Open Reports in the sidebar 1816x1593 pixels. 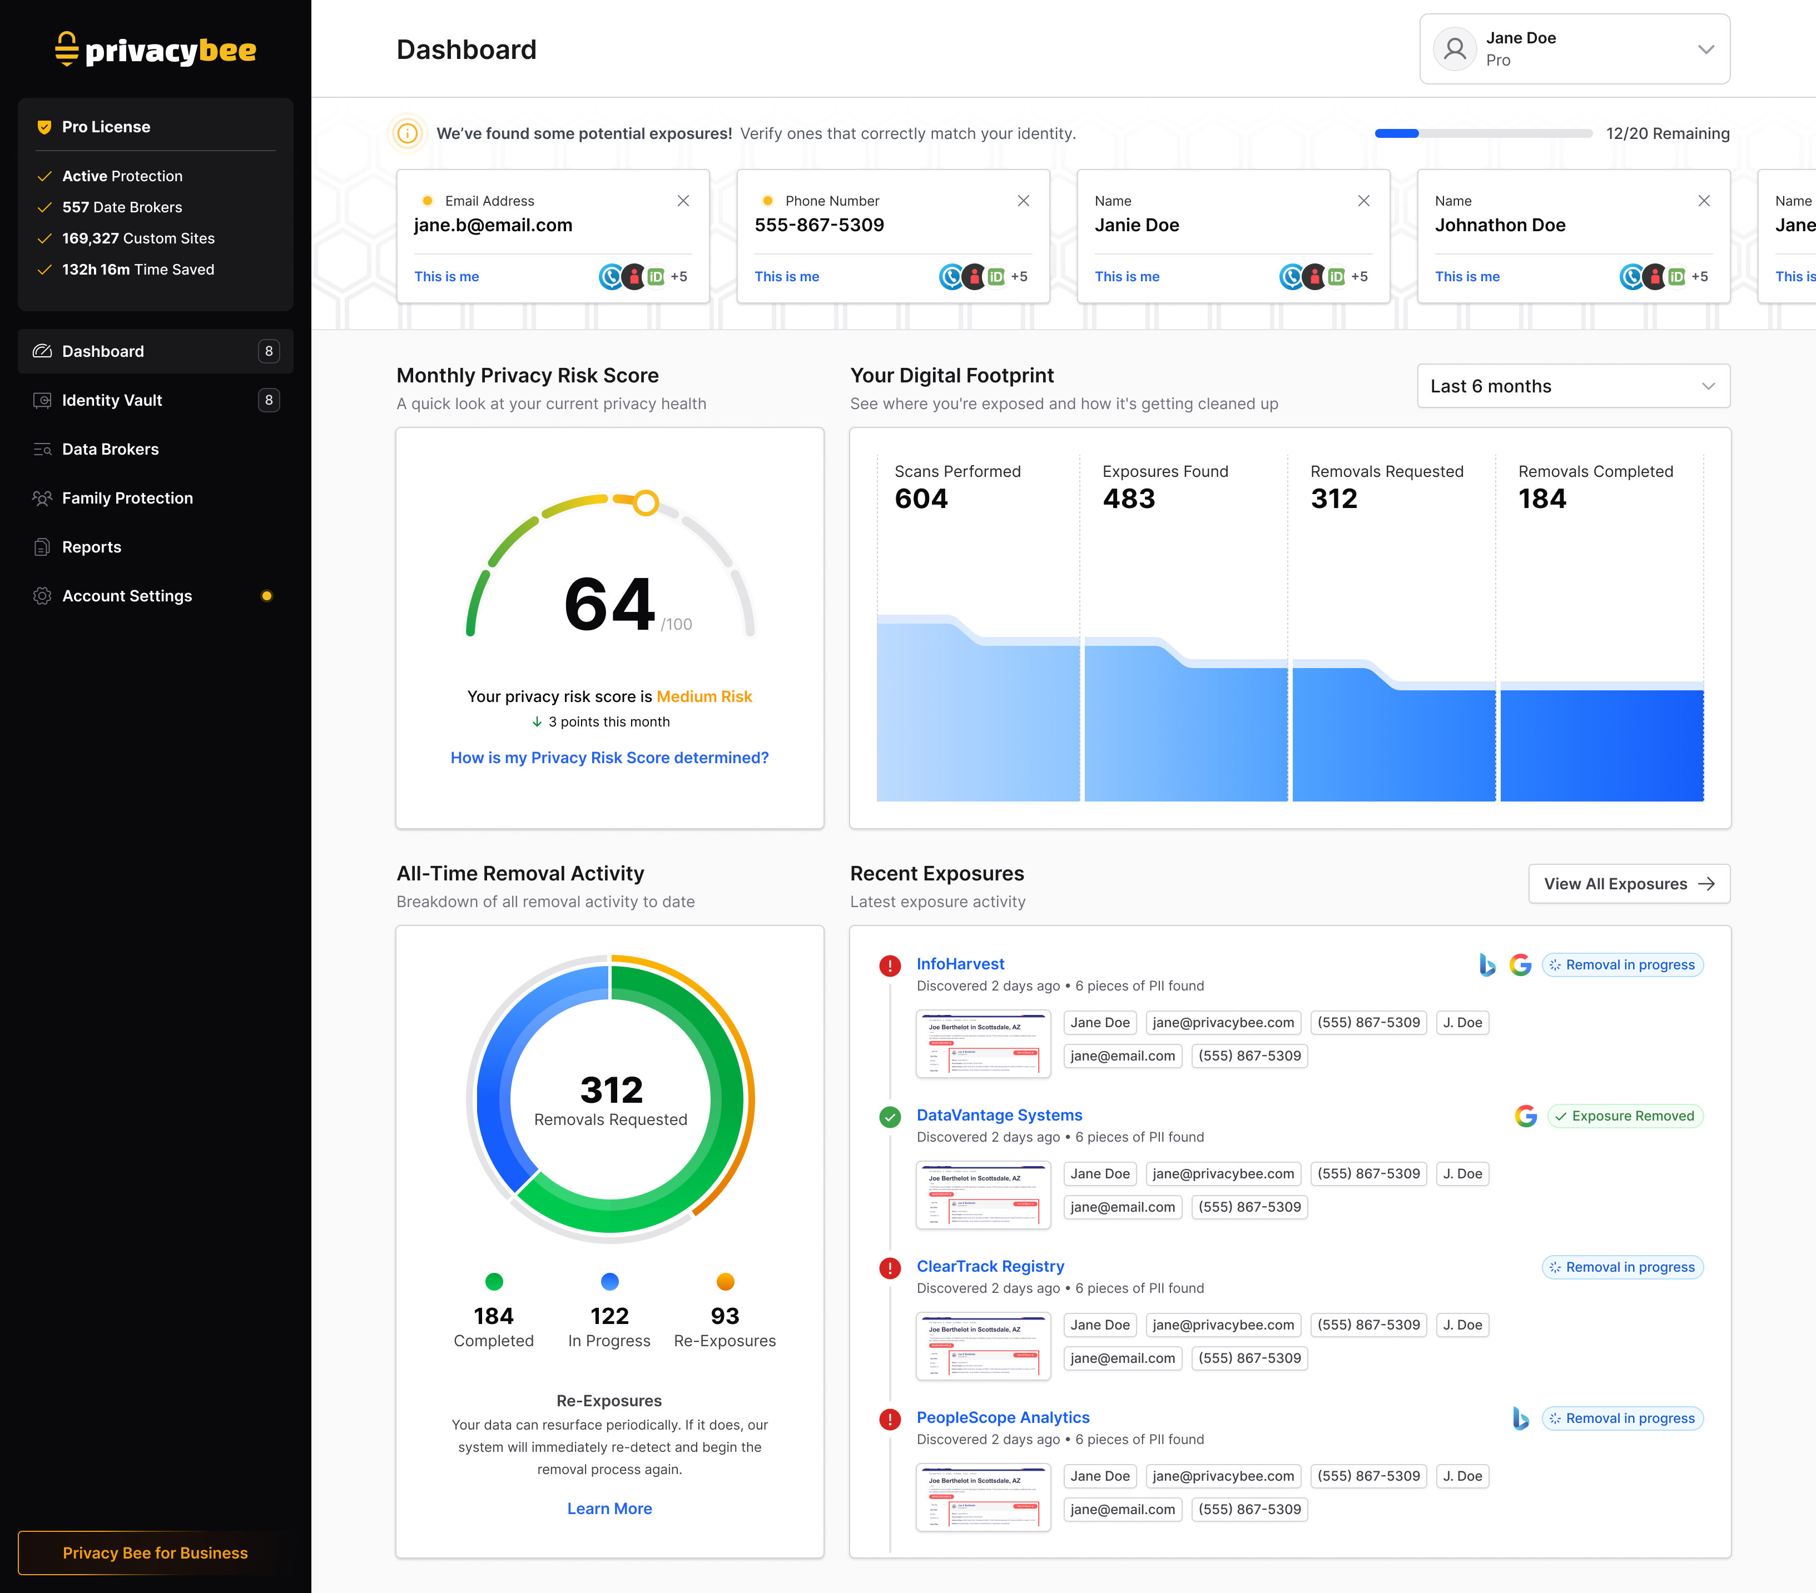point(156,547)
